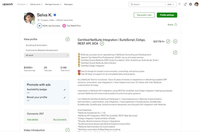Viewport: 201px width, 132px height.
Task: Copy profile link icon beside hourly rate
Action: (x=175, y=42)
